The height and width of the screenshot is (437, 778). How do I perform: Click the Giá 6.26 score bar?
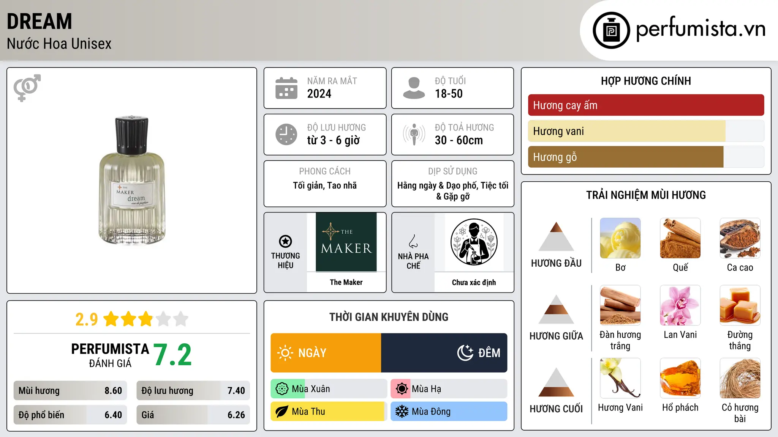click(x=193, y=415)
